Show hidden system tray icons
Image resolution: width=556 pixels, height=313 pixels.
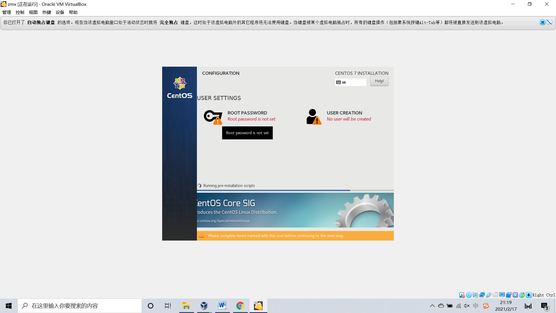tap(432, 306)
